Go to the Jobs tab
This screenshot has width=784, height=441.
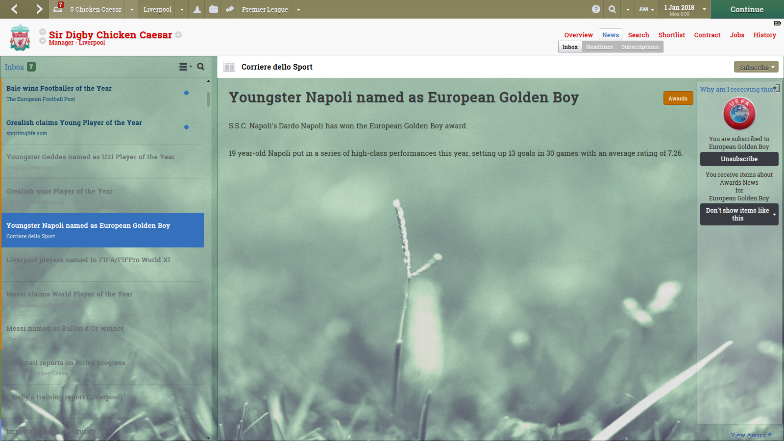pyautogui.click(x=737, y=35)
